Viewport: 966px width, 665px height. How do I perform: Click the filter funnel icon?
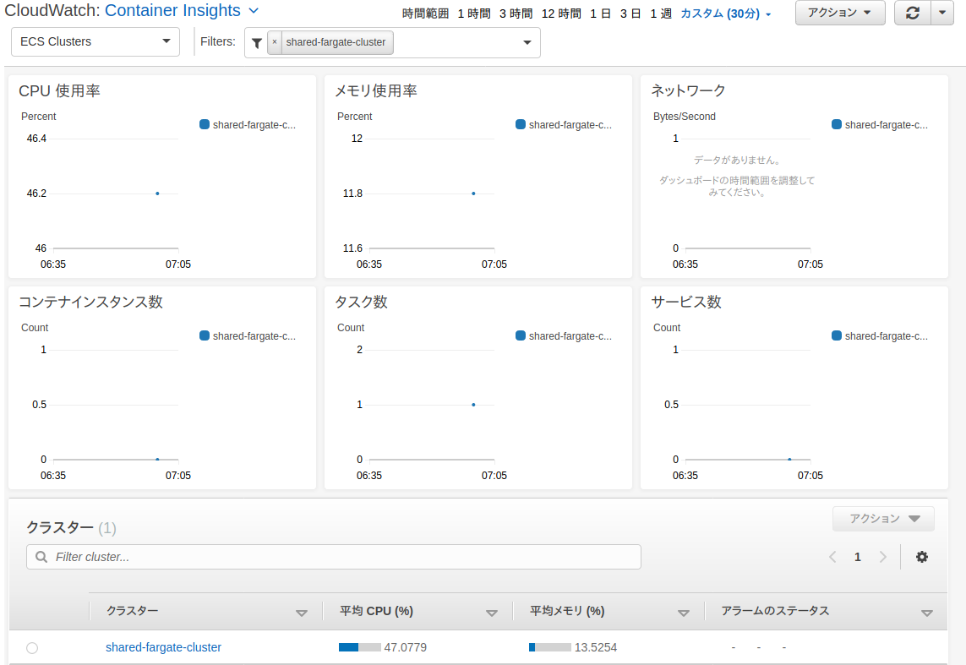257,42
